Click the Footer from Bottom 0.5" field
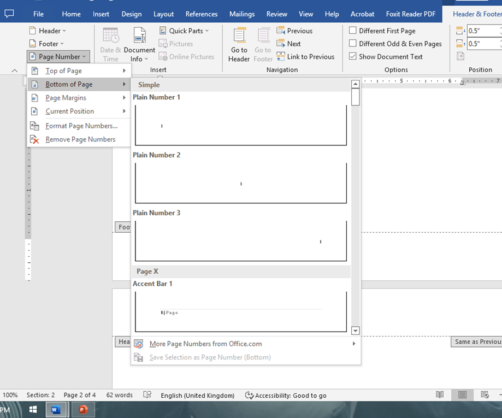502x418 pixels. 484,44
